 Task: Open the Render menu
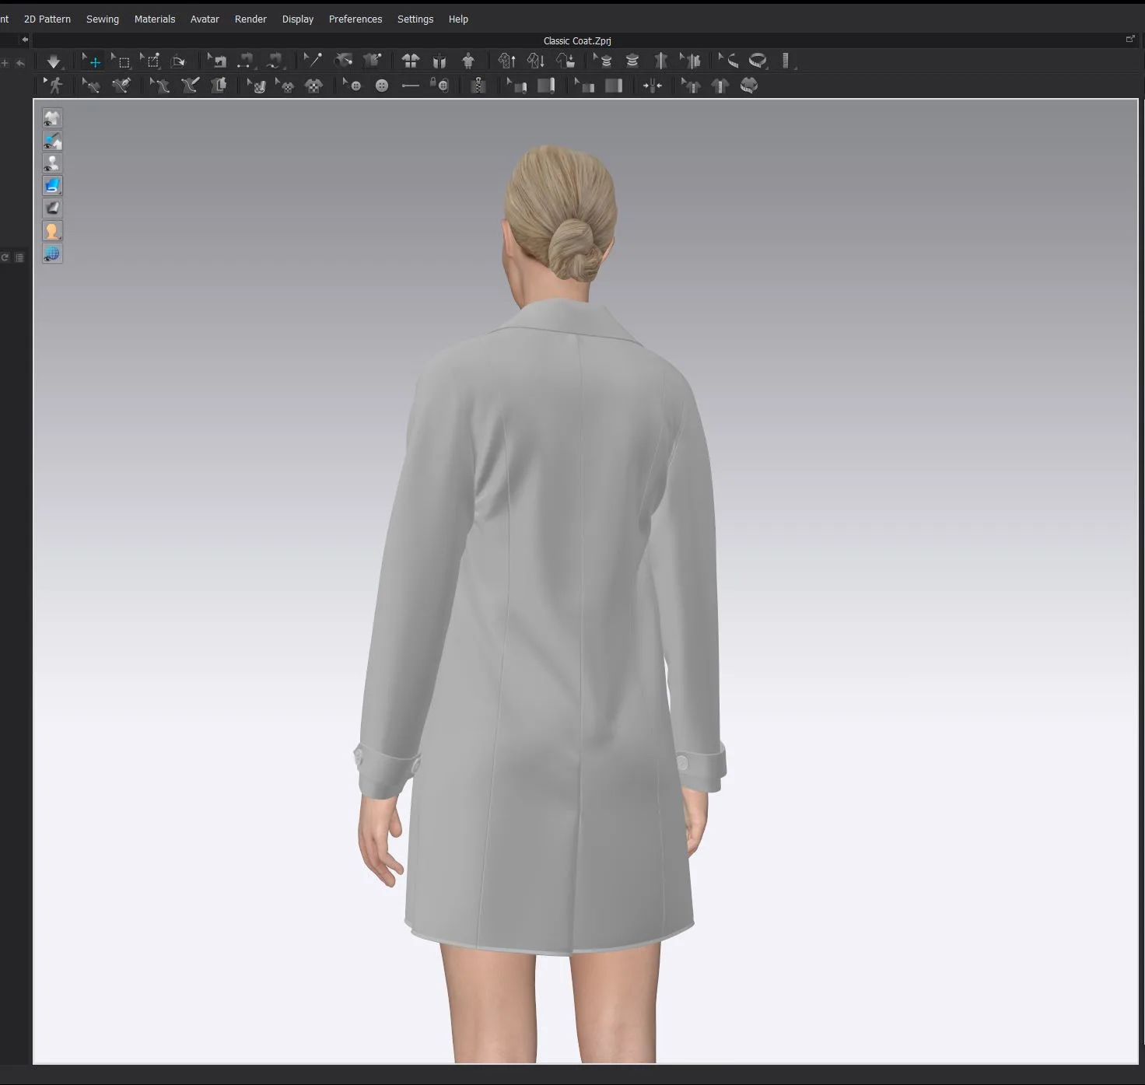(250, 19)
